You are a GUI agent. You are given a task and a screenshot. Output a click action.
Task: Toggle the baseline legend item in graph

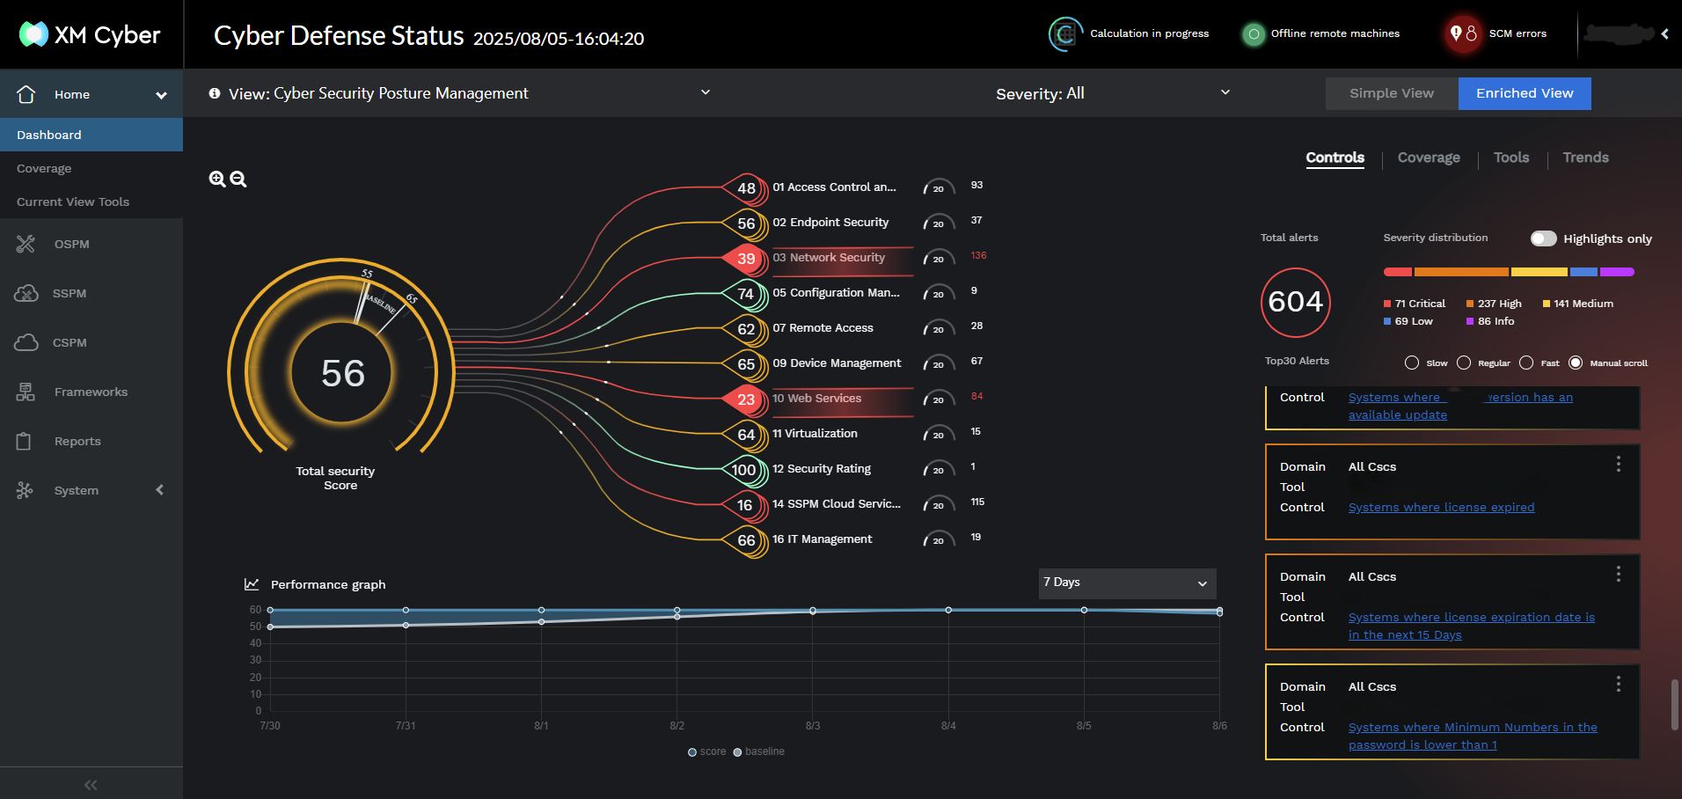point(759,751)
